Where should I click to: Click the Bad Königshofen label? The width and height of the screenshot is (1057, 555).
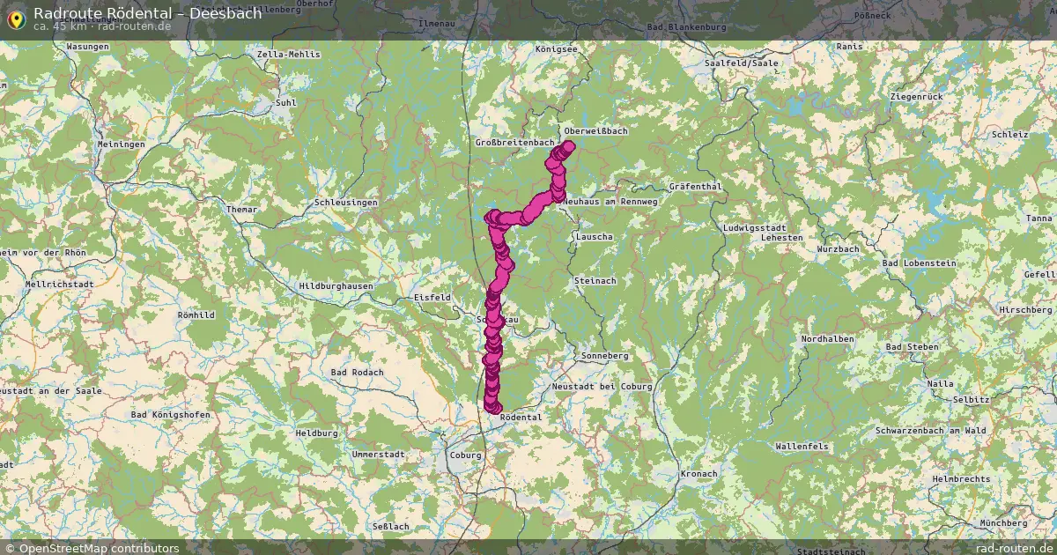(169, 415)
